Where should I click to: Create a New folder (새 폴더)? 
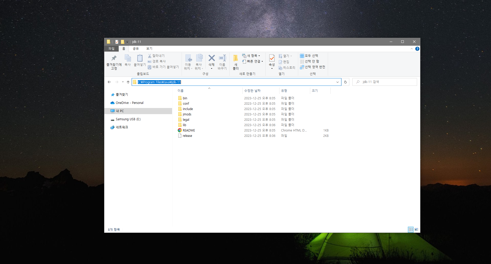pyautogui.click(x=236, y=62)
